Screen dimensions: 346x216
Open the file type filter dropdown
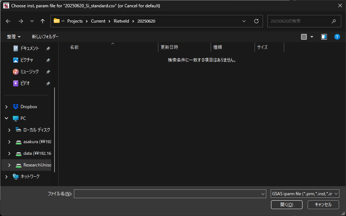305,194
